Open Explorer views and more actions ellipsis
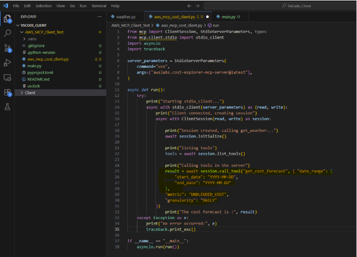357x257 pixels. [100, 16]
